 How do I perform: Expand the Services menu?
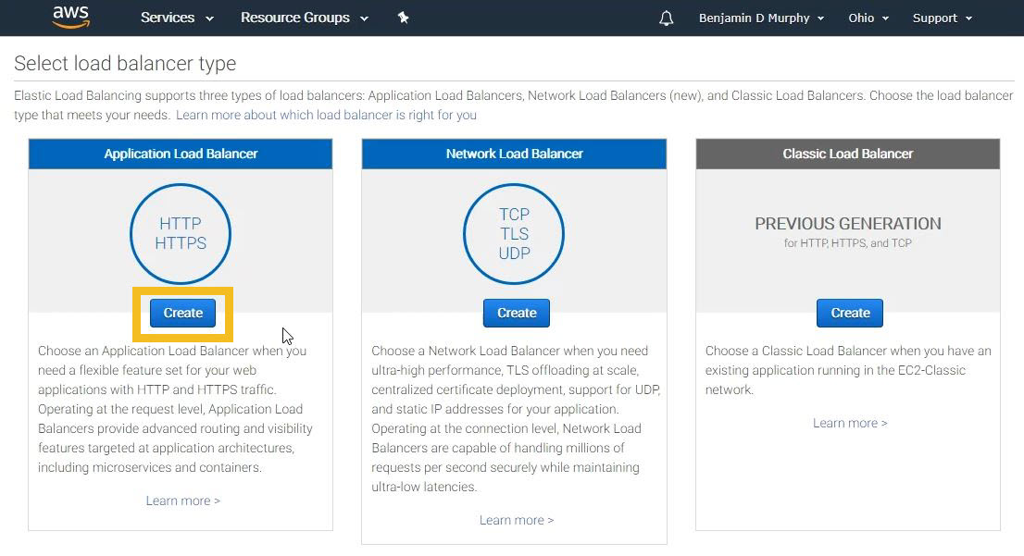pyautogui.click(x=177, y=18)
